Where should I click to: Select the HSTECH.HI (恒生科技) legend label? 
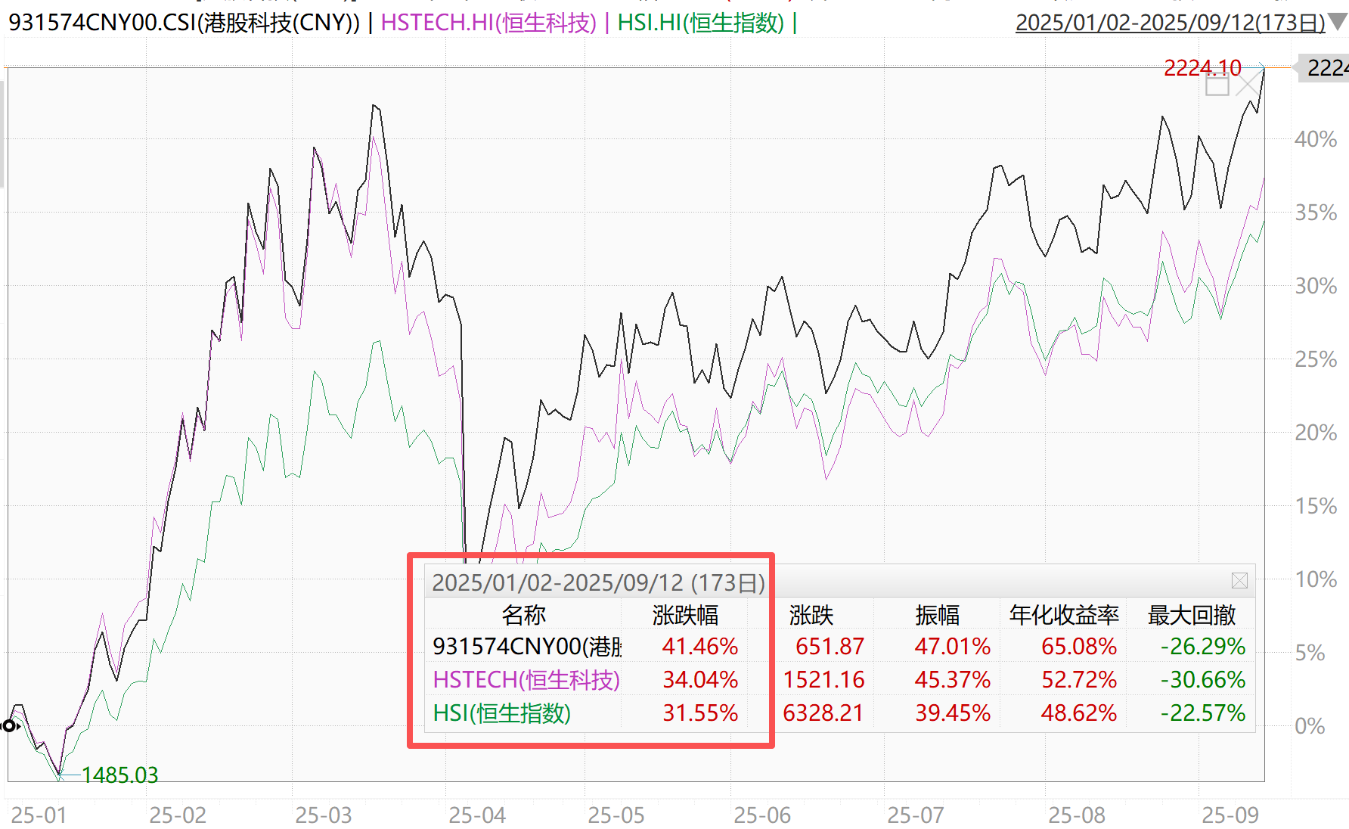[x=488, y=23]
